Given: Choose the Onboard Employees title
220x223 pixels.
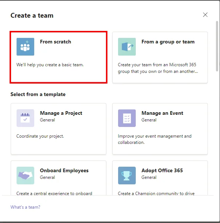Looking at the screenshot, I should click(x=64, y=170).
